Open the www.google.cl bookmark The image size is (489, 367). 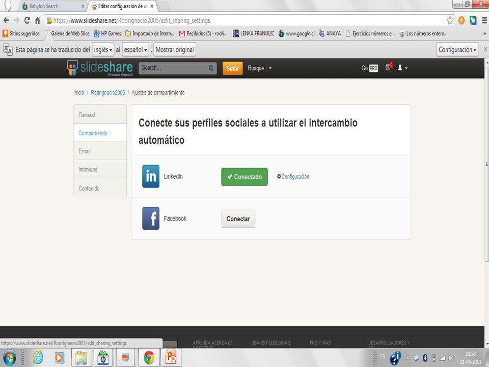(296, 34)
